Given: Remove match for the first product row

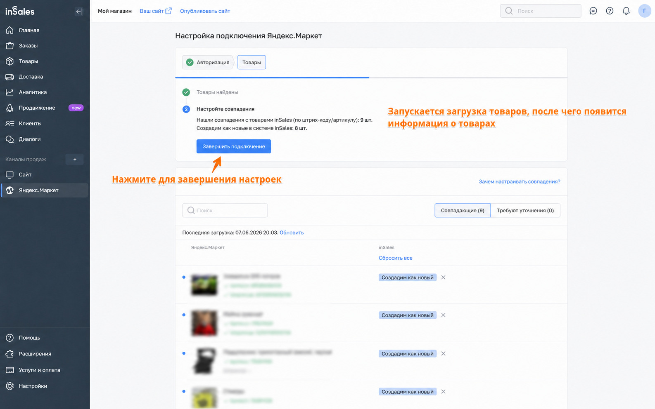Looking at the screenshot, I should 443,277.
